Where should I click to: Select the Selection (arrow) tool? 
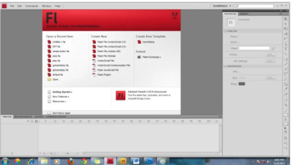pyautogui.click(x=286, y=19)
